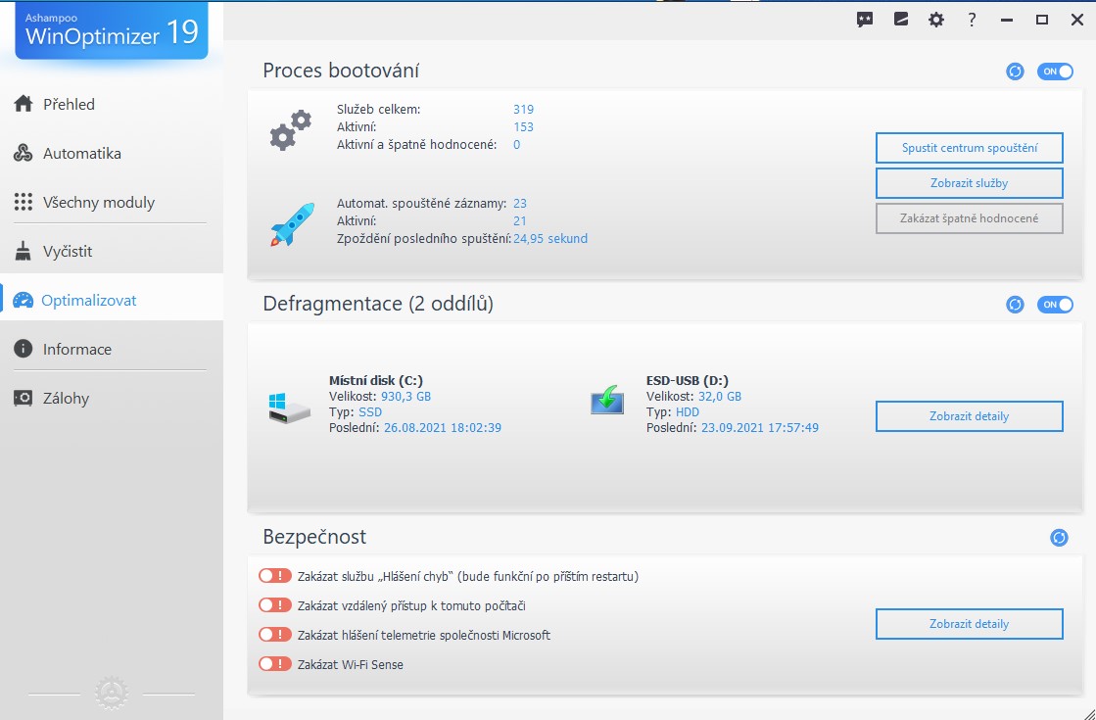
Task: Go to Všechny moduly section
Action: click(x=98, y=203)
